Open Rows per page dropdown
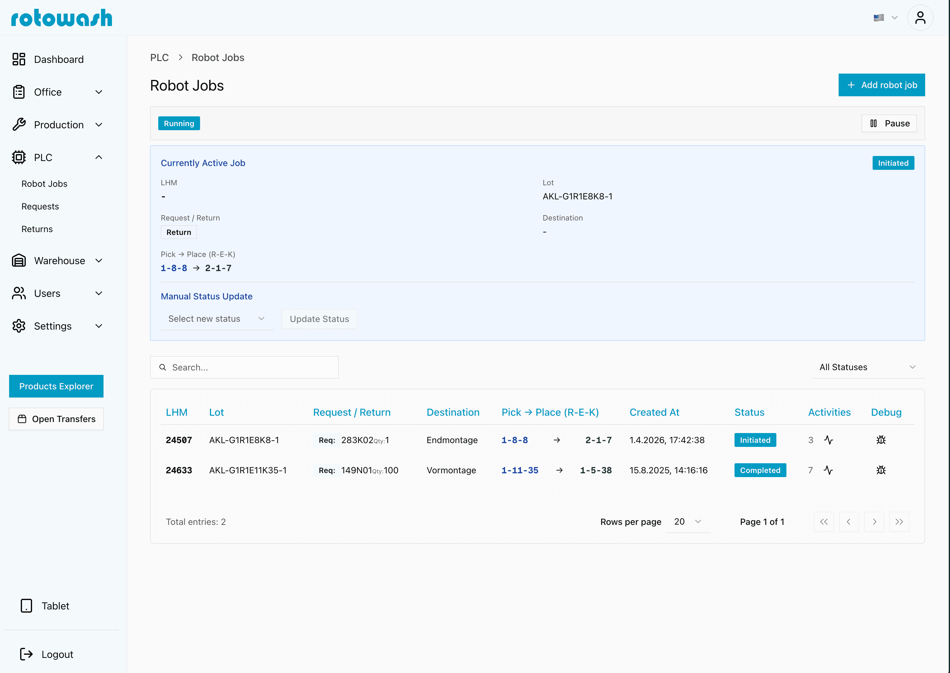The image size is (950, 673). (x=688, y=522)
